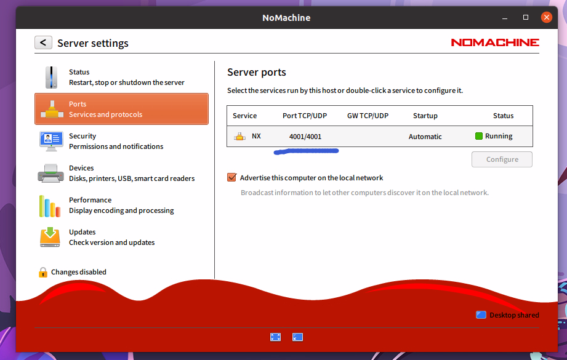Click the Devices printer icon
The image size is (567, 360).
51,173
